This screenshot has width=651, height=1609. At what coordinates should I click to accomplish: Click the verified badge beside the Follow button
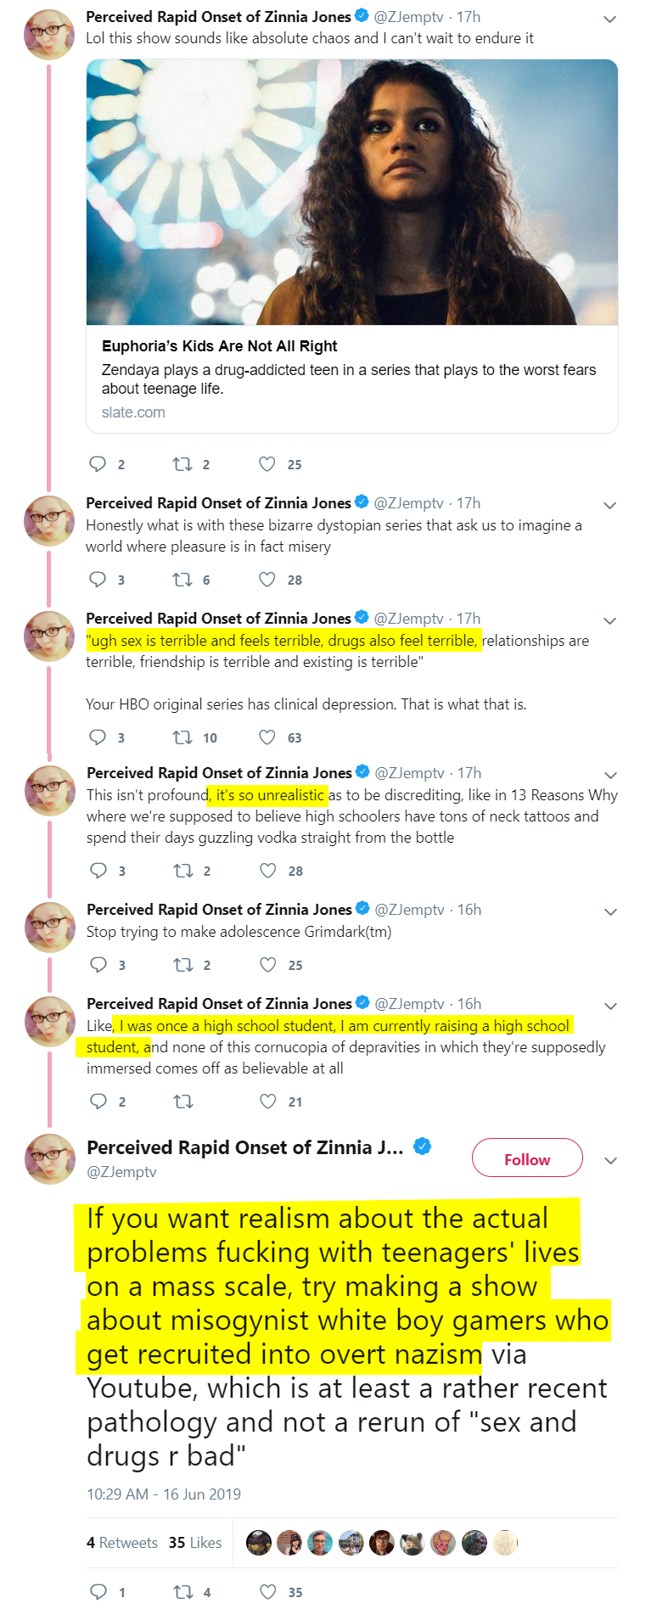[422, 1146]
